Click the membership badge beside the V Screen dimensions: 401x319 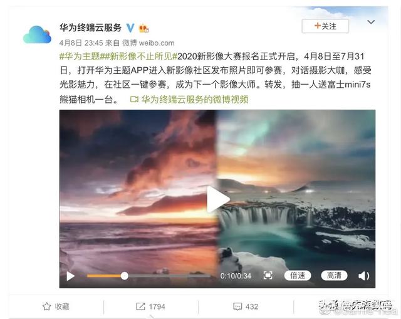143,28
